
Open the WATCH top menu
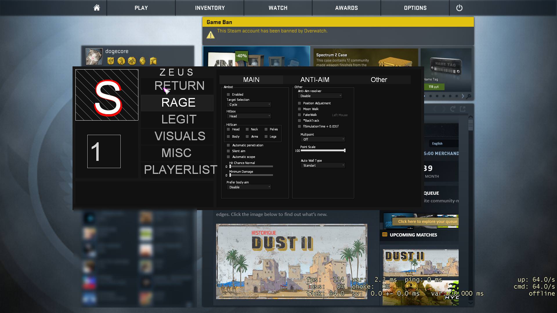point(278,8)
